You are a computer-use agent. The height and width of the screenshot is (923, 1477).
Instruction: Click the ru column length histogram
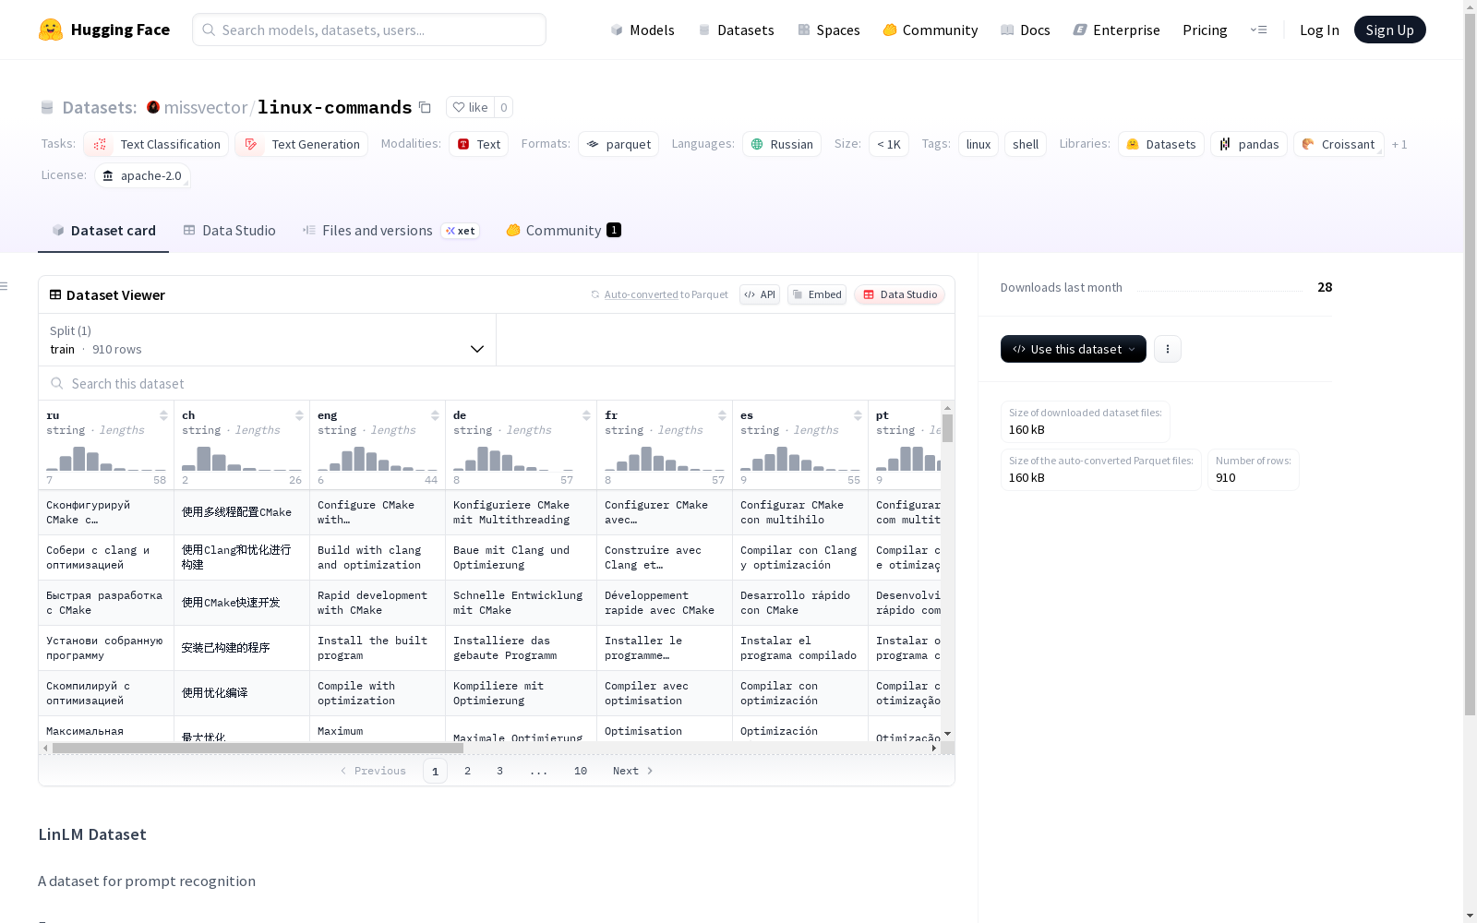click(106, 459)
